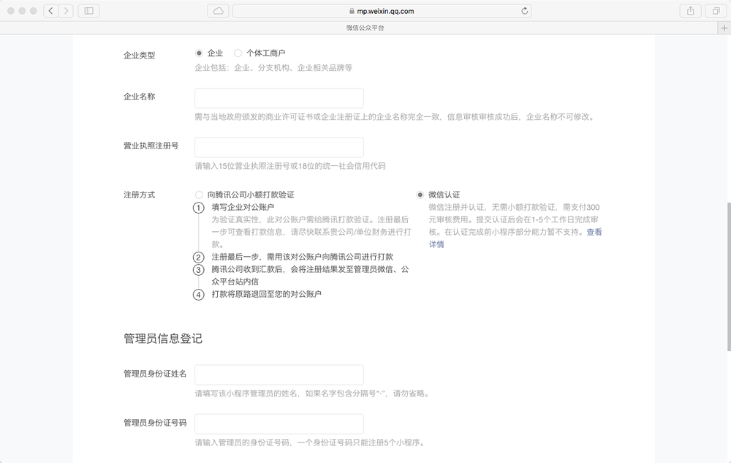731x463 pixels.
Task: Select the 个体工商户 radio option
Action: click(238, 53)
